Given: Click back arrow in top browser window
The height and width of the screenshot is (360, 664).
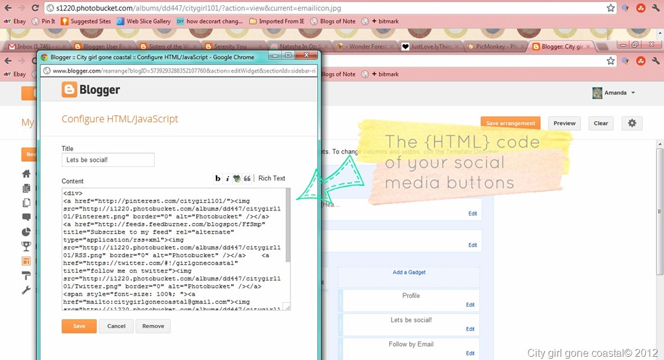Looking at the screenshot, I should click(x=8, y=8).
